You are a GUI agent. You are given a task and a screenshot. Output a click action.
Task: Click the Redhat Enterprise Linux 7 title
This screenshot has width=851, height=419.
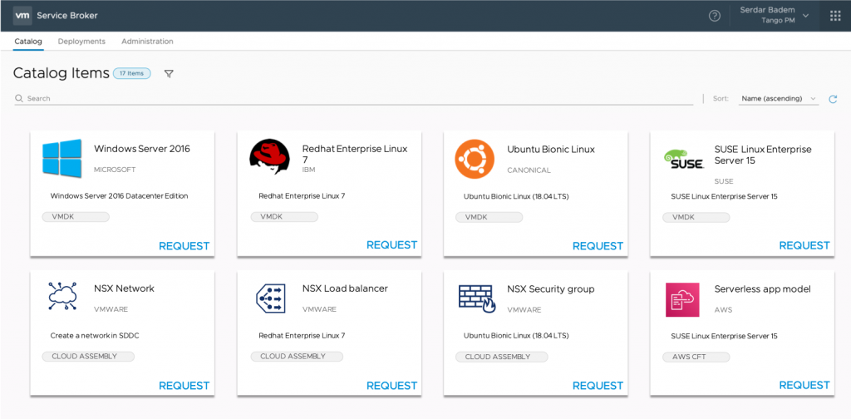[355, 155]
